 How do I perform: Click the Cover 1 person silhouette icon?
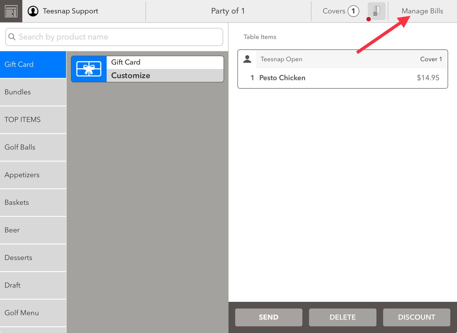pos(247,59)
